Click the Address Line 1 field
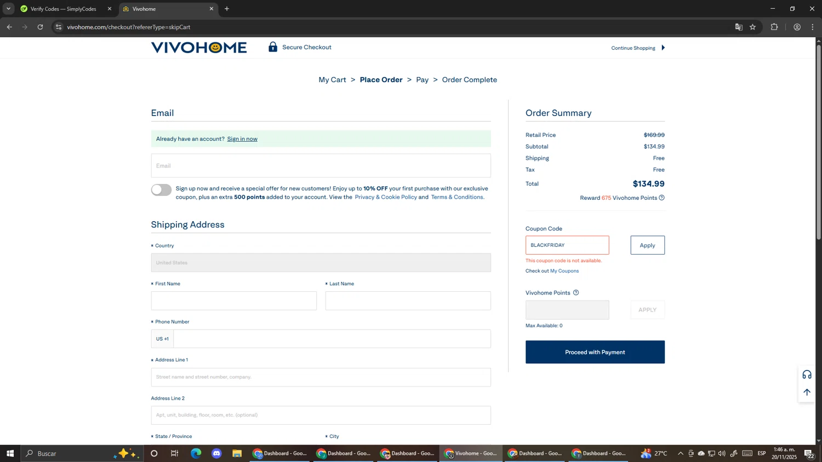 [321, 377]
